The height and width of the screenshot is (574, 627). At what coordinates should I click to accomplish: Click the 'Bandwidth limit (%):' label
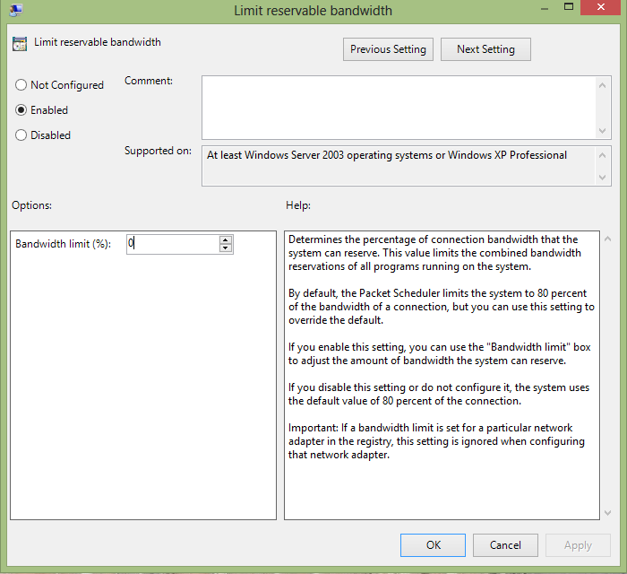(x=64, y=244)
